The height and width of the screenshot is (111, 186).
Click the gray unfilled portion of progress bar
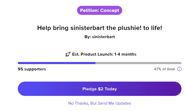pos(138,63)
